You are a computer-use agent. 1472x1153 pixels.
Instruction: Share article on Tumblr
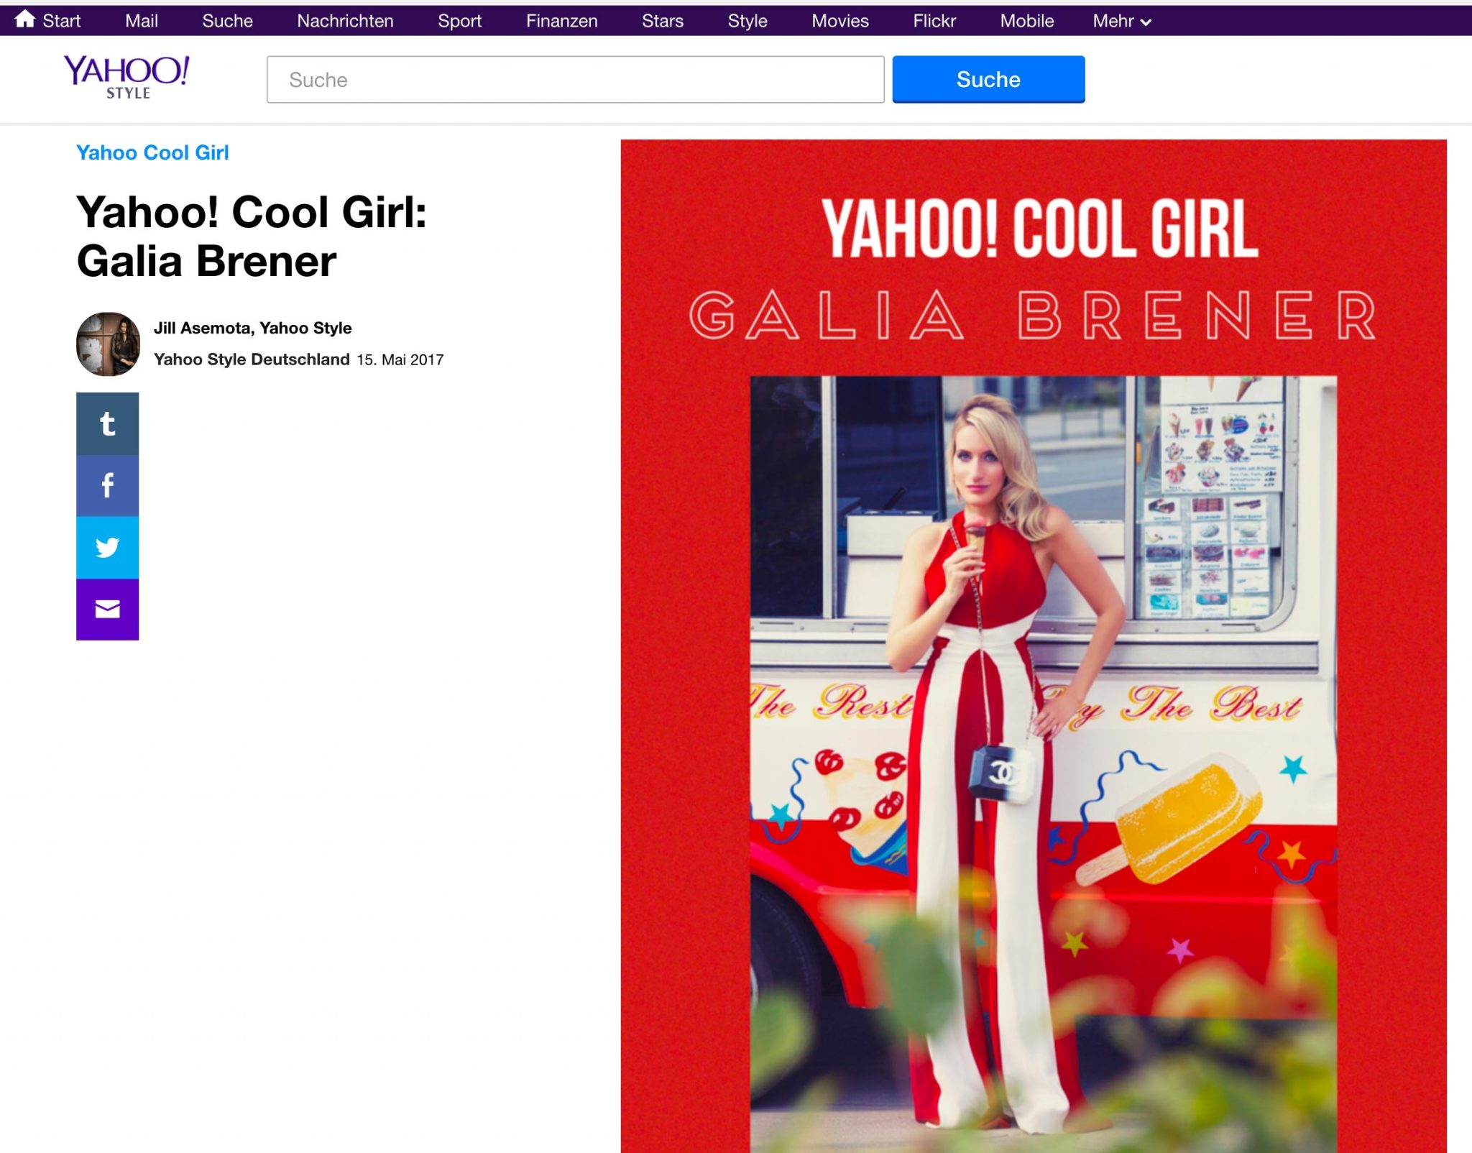pyautogui.click(x=107, y=423)
